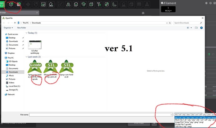Open Downloads under This PC
This screenshot has width=216, height=128.
13,72
